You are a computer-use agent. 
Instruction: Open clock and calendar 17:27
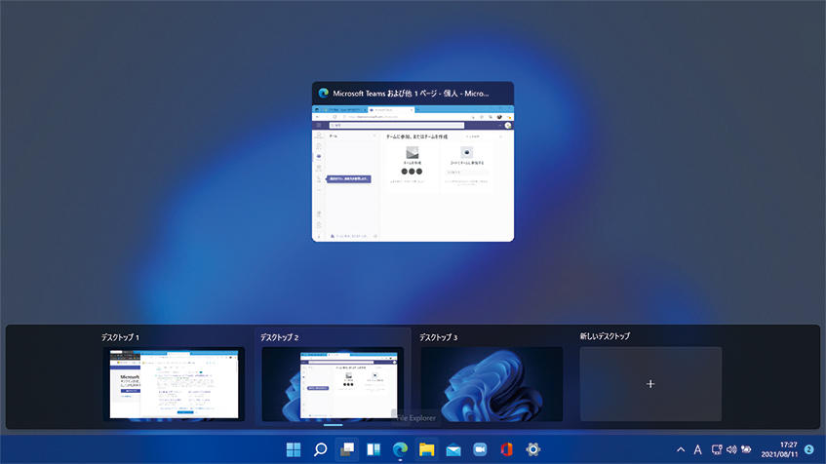click(x=779, y=449)
